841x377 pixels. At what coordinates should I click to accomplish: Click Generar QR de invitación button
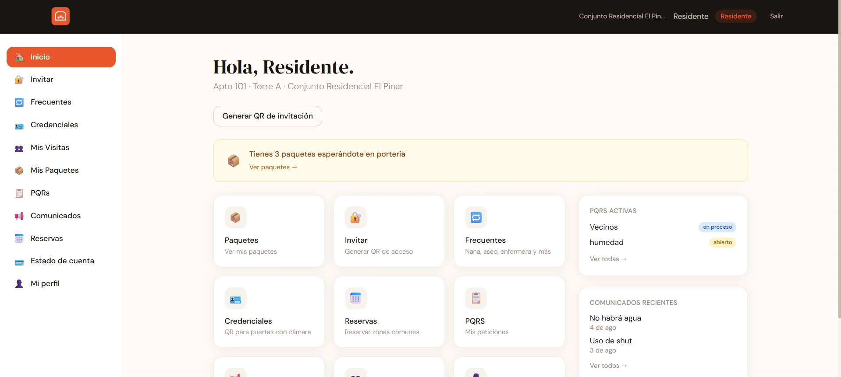tap(268, 116)
